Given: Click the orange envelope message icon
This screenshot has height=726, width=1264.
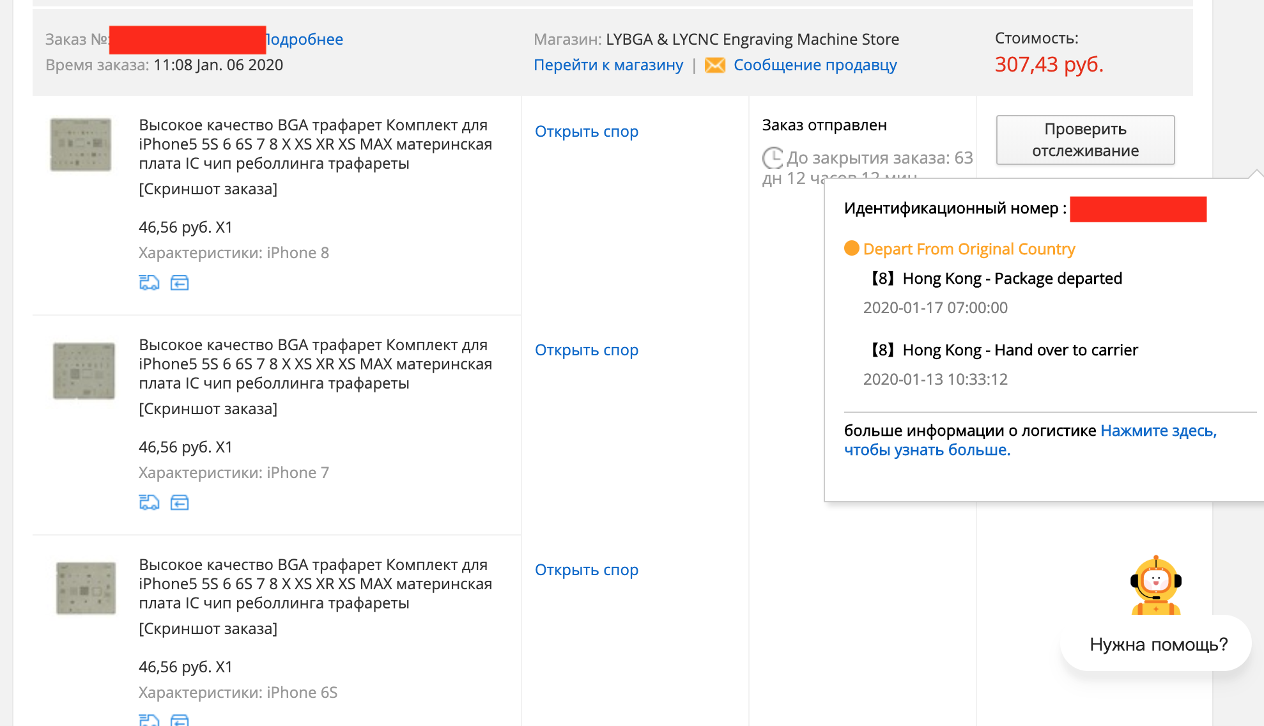Looking at the screenshot, I should point(715,65).
